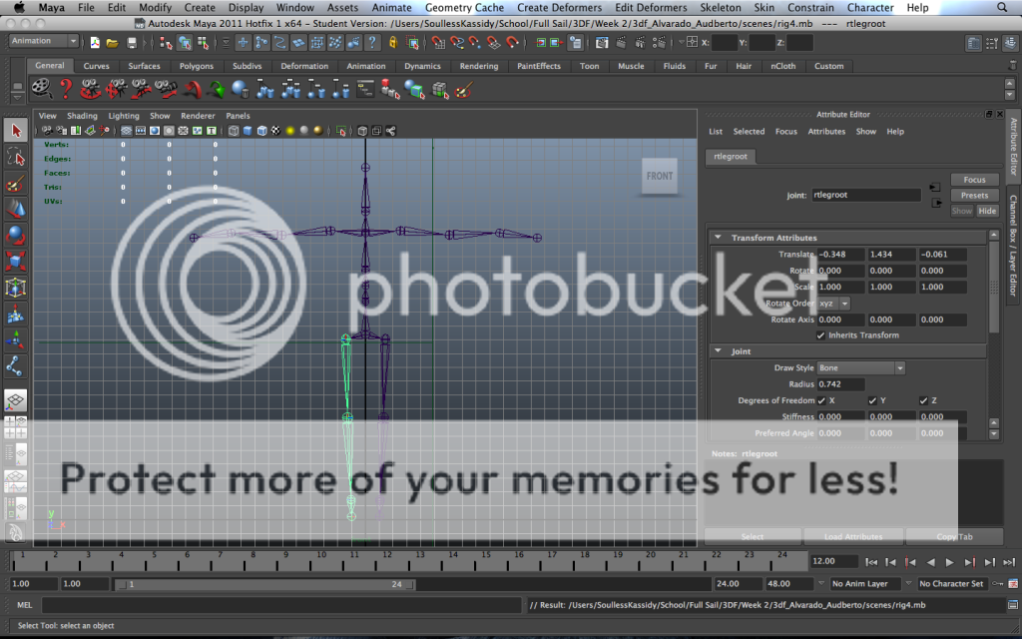
Task: Open the Rotate Order xyz dropdown
Action: (x=834, y=303)
